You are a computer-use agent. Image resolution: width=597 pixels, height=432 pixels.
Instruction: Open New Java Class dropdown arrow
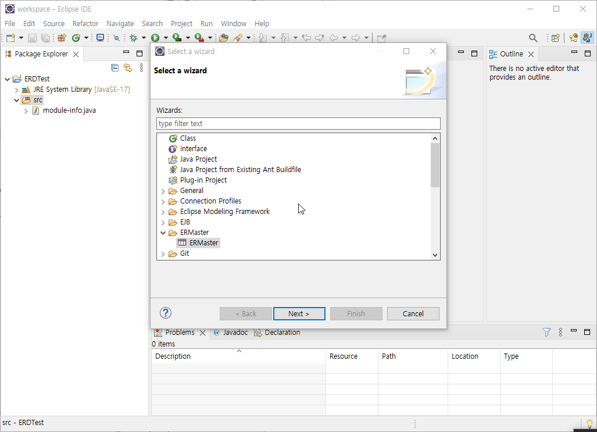86,38
